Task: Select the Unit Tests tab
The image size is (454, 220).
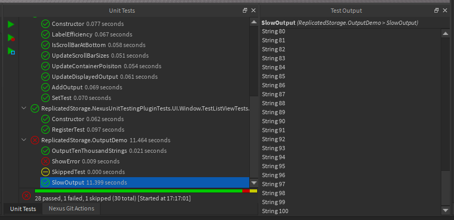Action: point(23,209)
